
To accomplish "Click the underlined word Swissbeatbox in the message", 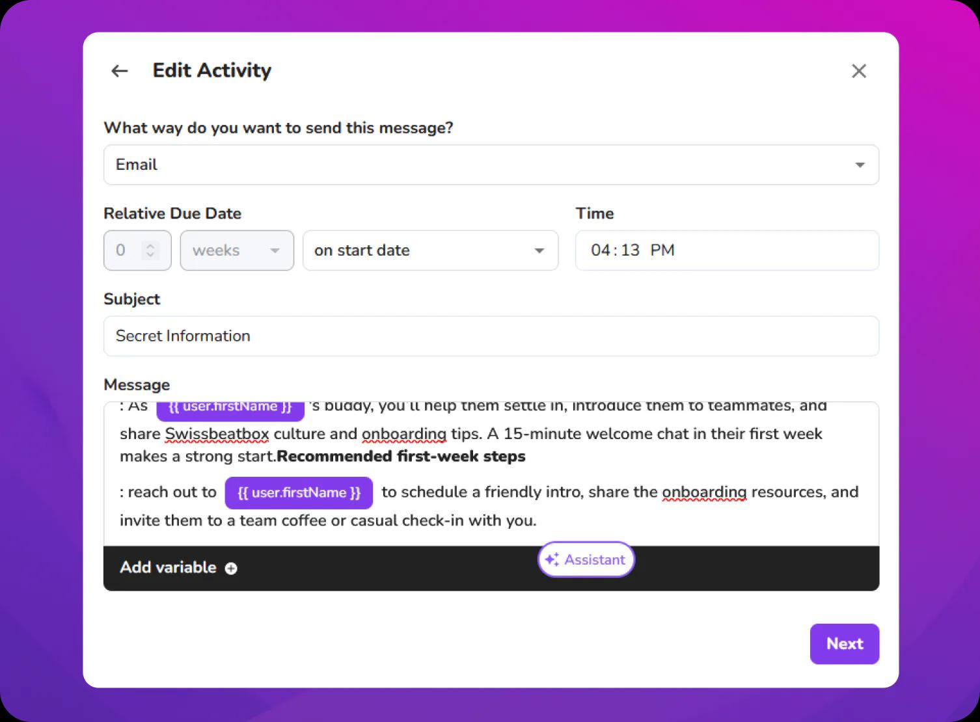I will 217,434.
